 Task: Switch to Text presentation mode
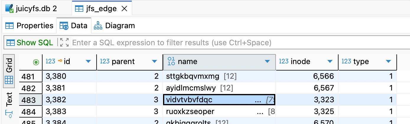(x=9, y=99)
